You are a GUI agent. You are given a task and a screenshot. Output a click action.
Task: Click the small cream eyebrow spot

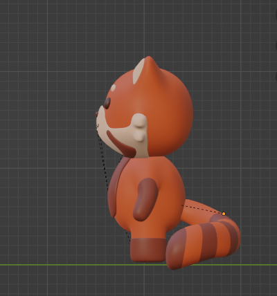coord(113,88)
